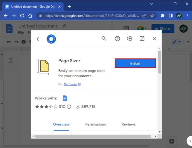Click the Untitled document title

pos(38,26)
